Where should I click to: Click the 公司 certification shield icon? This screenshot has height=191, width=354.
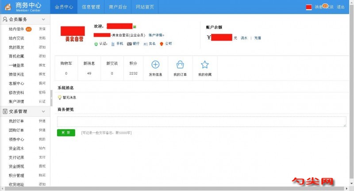pos(162,44)
